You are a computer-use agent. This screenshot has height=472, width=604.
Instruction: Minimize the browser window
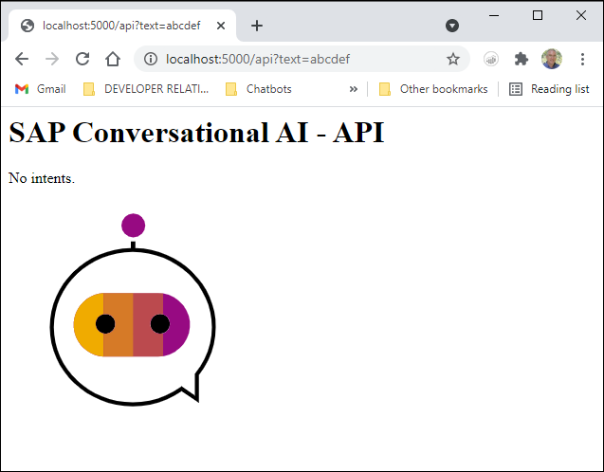click(x=494, y=15)
